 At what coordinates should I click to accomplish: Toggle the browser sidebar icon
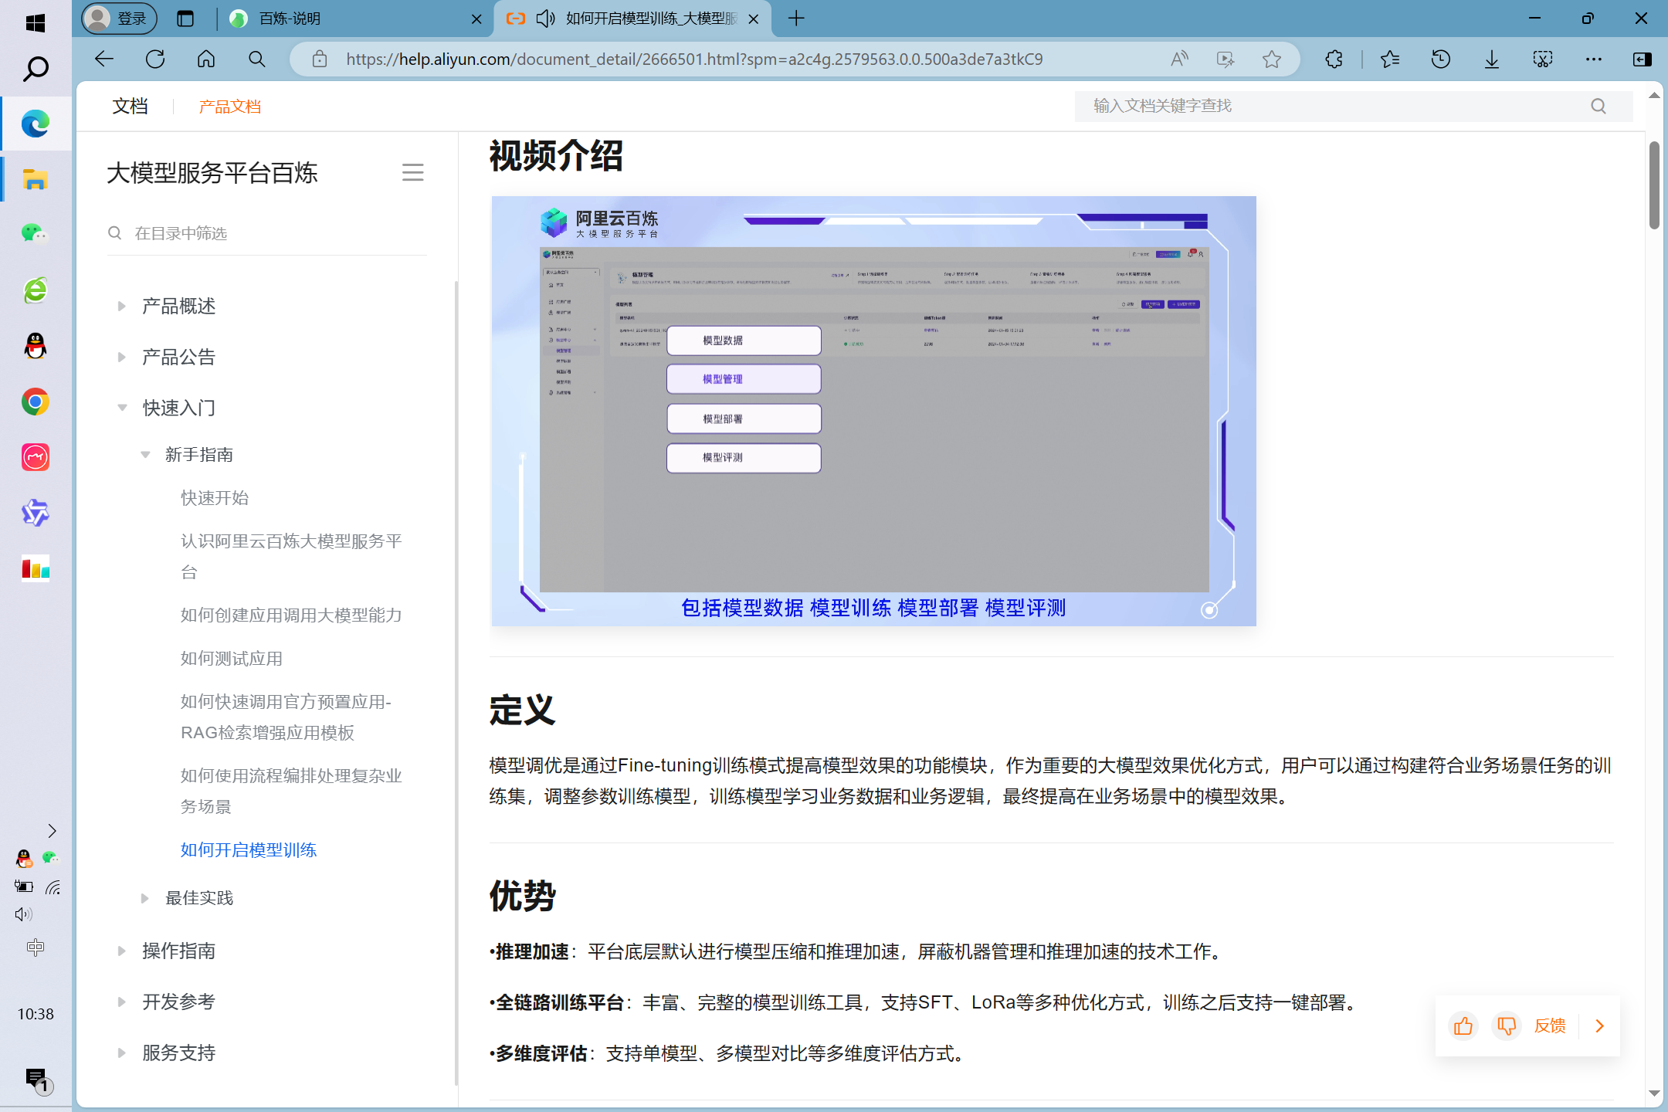pos(1643,59)
